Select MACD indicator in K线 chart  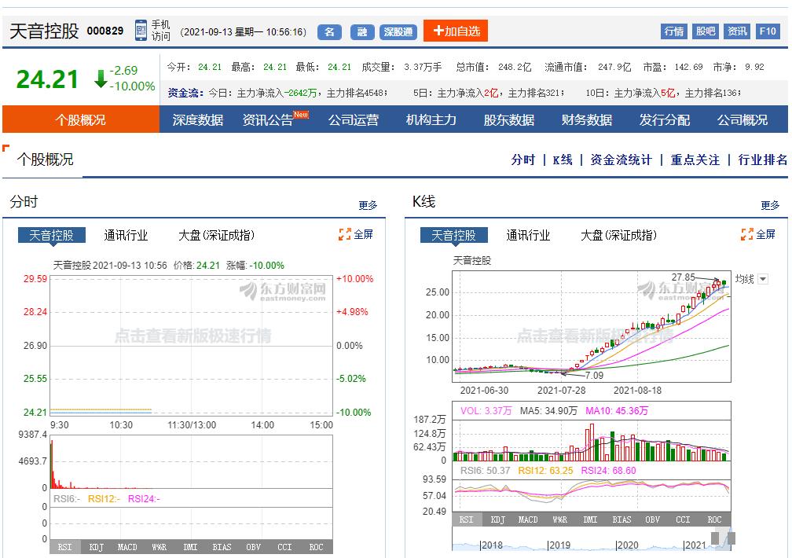pos(528,519)
